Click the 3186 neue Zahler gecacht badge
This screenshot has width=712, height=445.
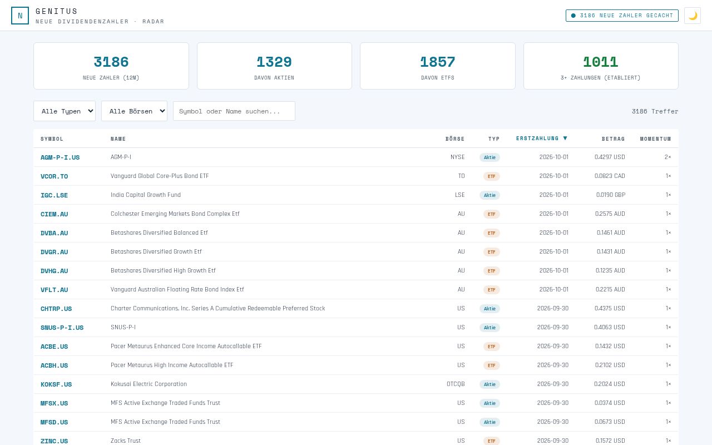tap(622, 16)
